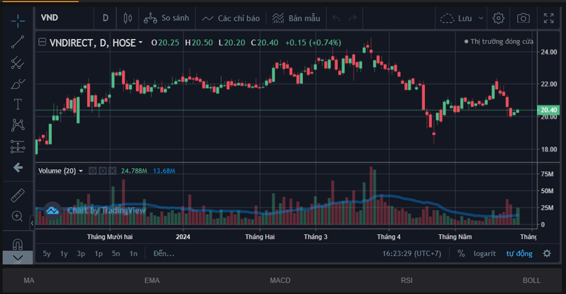Set range to 5y
566x294 pixels.
[46, 253]
